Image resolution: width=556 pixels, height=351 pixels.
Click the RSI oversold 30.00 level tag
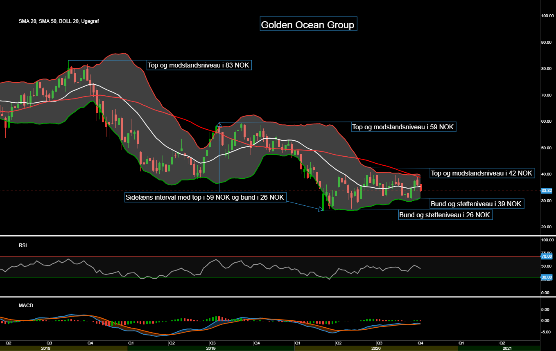point(547,277)
